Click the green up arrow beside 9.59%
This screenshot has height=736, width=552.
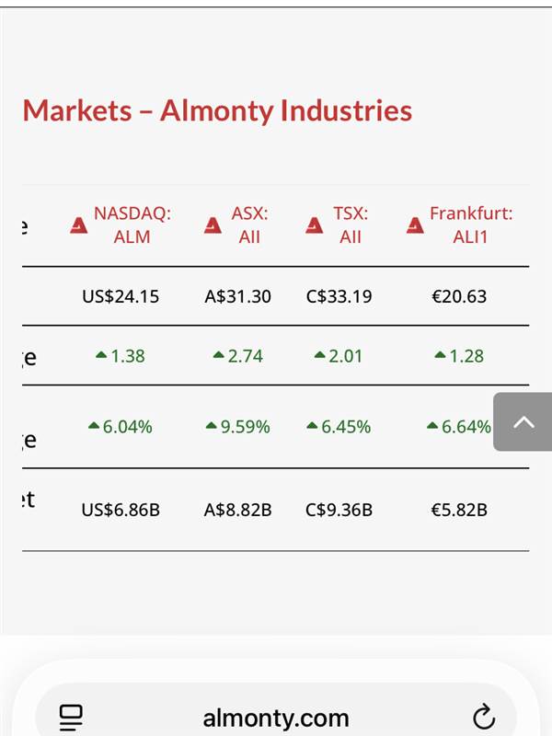click(212, 426)
